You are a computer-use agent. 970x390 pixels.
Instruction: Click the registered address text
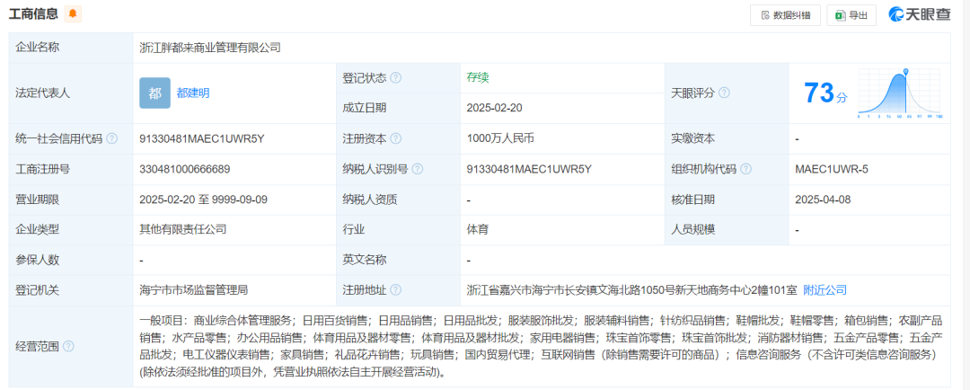[x=630, y=290]
